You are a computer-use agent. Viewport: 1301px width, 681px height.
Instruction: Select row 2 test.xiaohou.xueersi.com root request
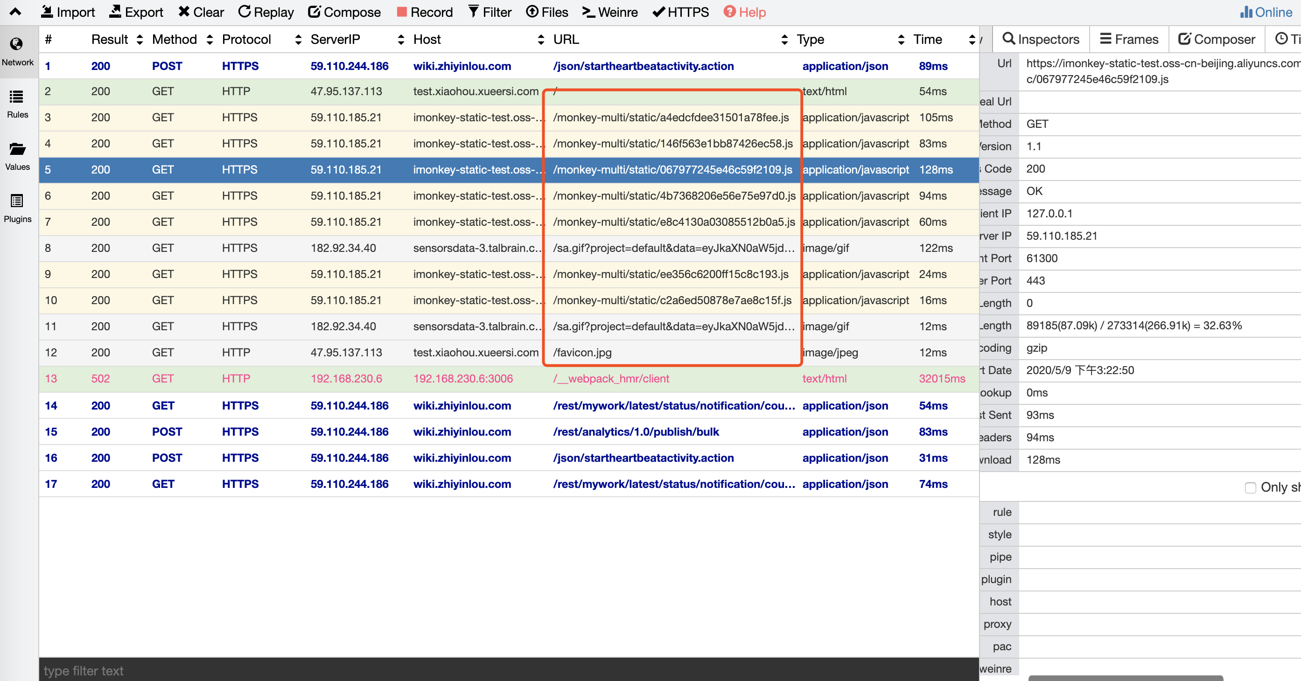pos(509,91)
